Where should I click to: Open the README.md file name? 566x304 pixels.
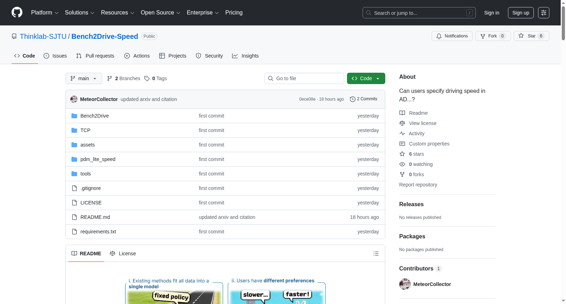click(x=95, y=217)
